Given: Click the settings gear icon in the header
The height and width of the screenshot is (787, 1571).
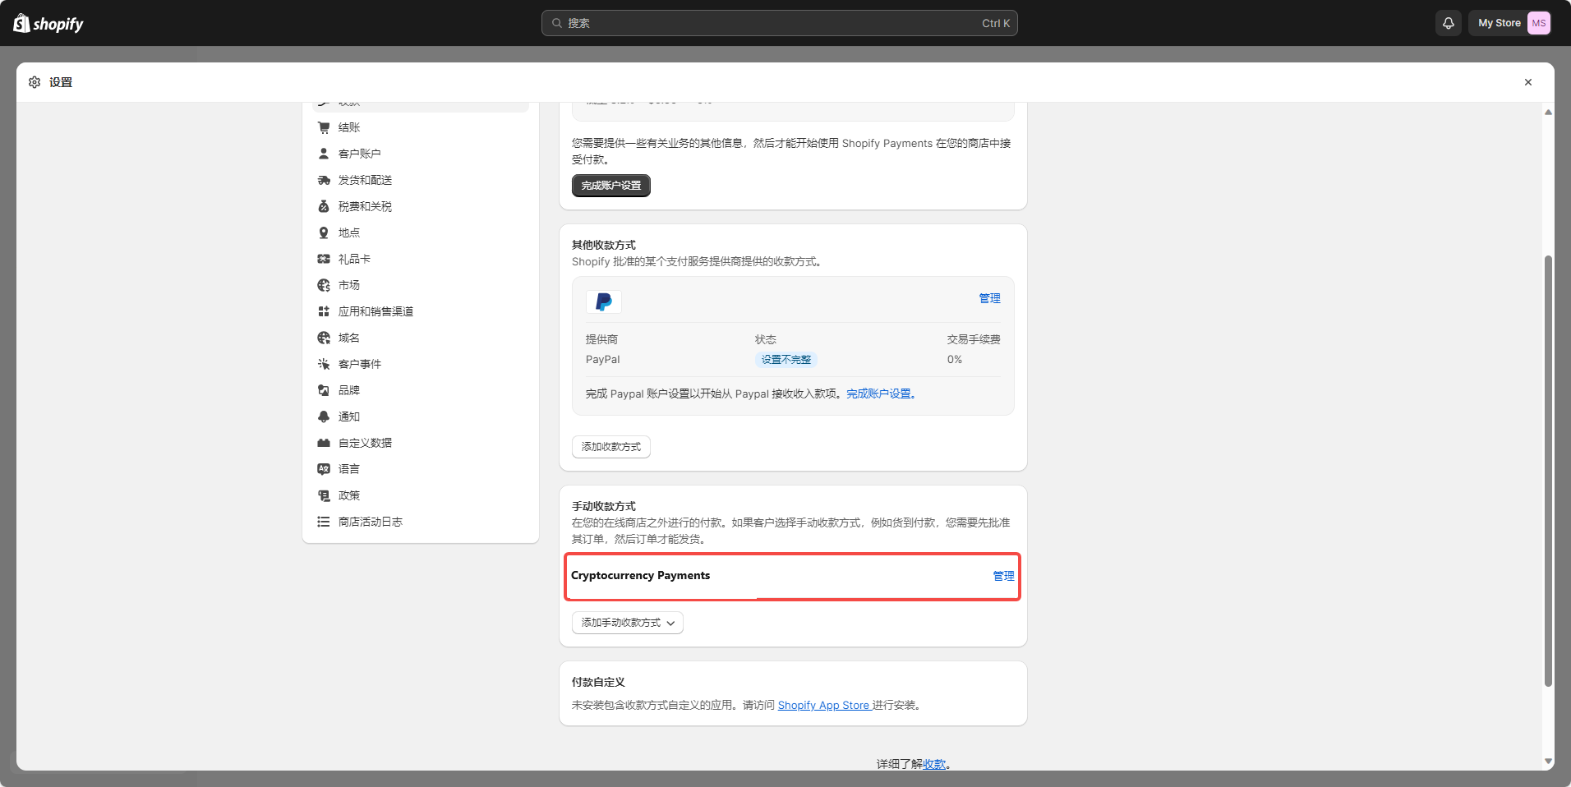Looking at the screenshot, I should coord(35,82).
